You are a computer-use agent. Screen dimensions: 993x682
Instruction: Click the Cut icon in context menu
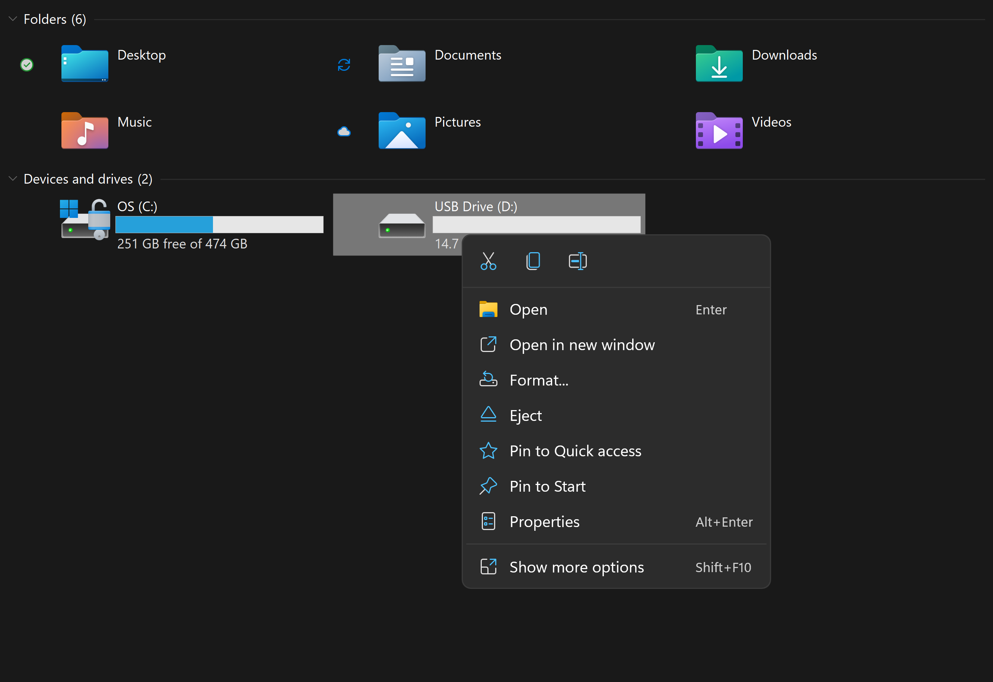point(488,261)
